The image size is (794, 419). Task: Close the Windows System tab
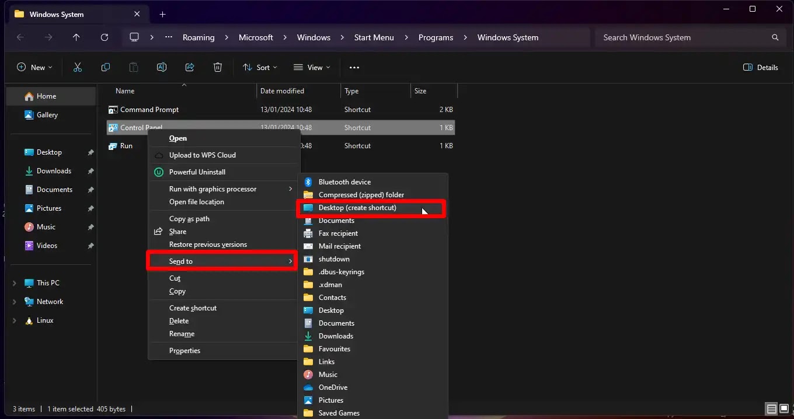pyautogui.click(x=137, y=14)
